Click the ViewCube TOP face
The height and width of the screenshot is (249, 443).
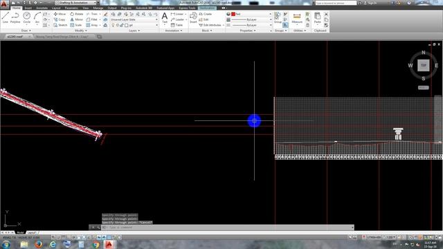423,65
